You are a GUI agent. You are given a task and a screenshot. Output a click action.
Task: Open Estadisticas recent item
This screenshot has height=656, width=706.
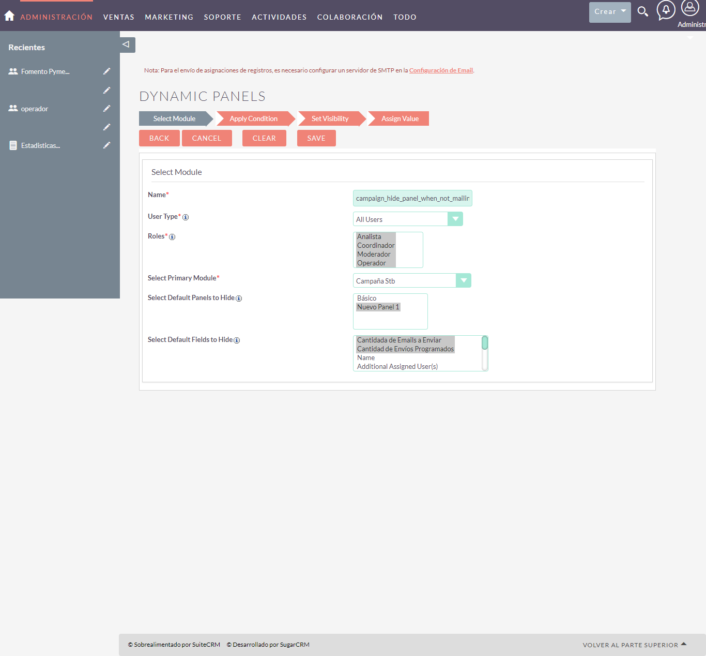click(x=40, y=145)
